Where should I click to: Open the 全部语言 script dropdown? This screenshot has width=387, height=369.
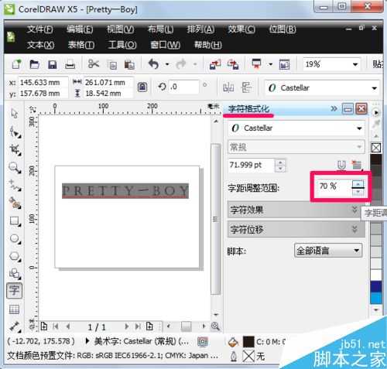tap(328, 251)
